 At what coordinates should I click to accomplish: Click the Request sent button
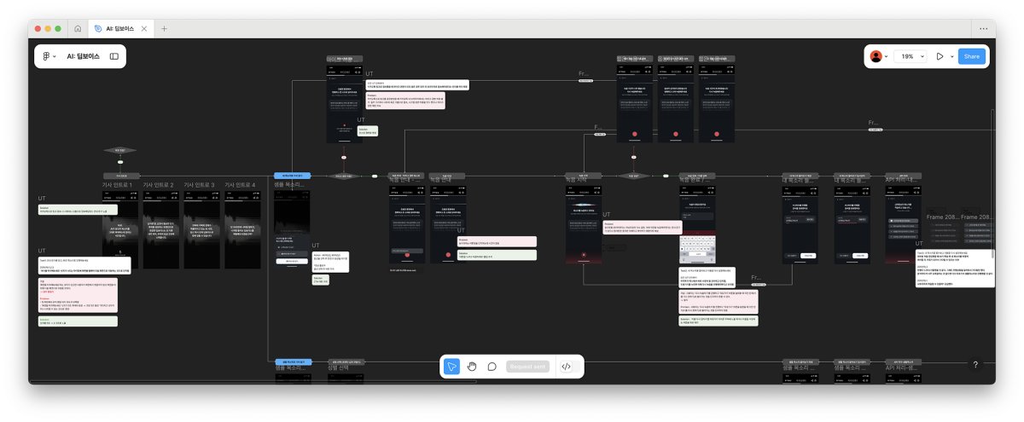527,367
